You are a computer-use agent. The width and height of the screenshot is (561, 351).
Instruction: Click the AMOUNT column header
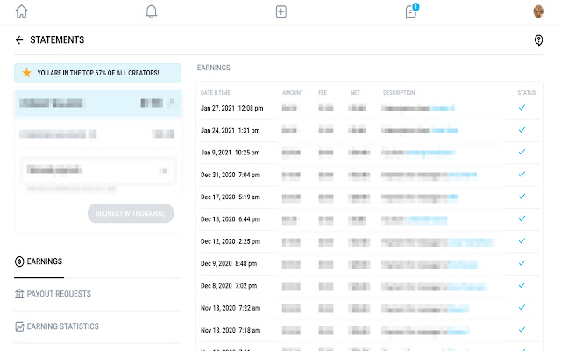coord(293,93)
